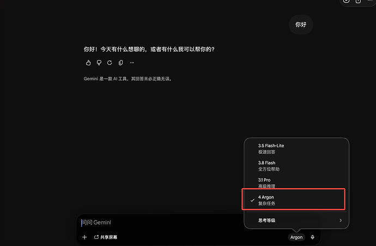Choose the 3.1 Pro model option
Image resolution: width=376 pixels, height=246 pixels.
[x=296, y=182]
